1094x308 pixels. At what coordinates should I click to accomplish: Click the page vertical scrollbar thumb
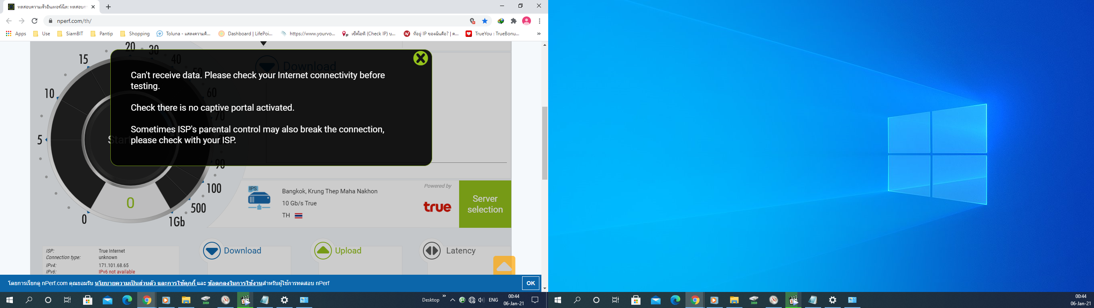(x=545, y=143)
